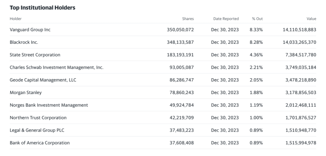Select Blackrock Inc. holder name
The height and width of the screenshot is (156, 326).
click(24, 42)
